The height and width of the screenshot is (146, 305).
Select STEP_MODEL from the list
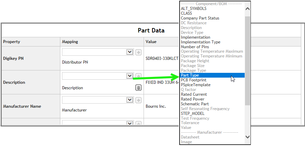[193, 114]
